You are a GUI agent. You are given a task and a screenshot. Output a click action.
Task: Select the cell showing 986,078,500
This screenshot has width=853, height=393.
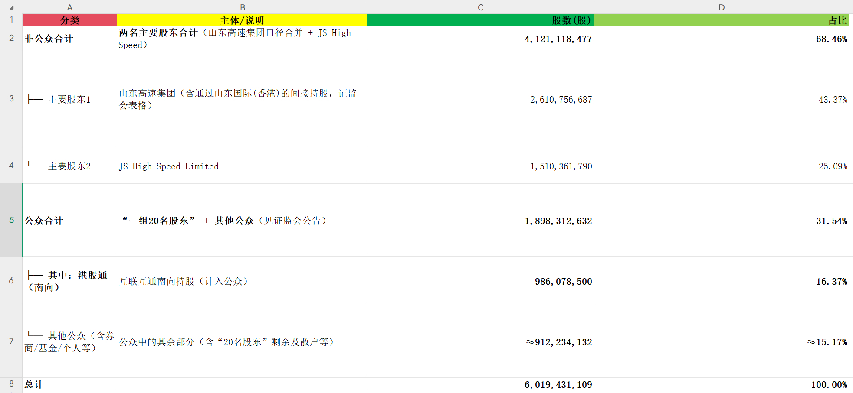(480, 281)
